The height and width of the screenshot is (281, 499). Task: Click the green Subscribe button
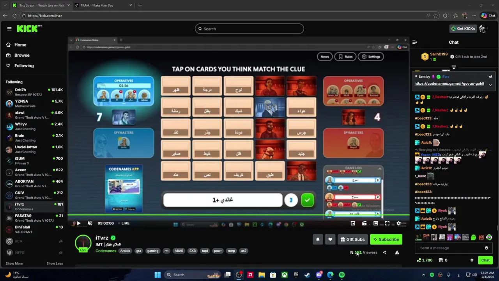click(386, 239)
